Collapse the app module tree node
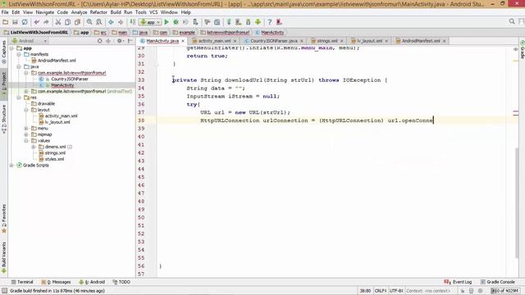The width and height of the screenshot is (525, 295). click(11, 48)
